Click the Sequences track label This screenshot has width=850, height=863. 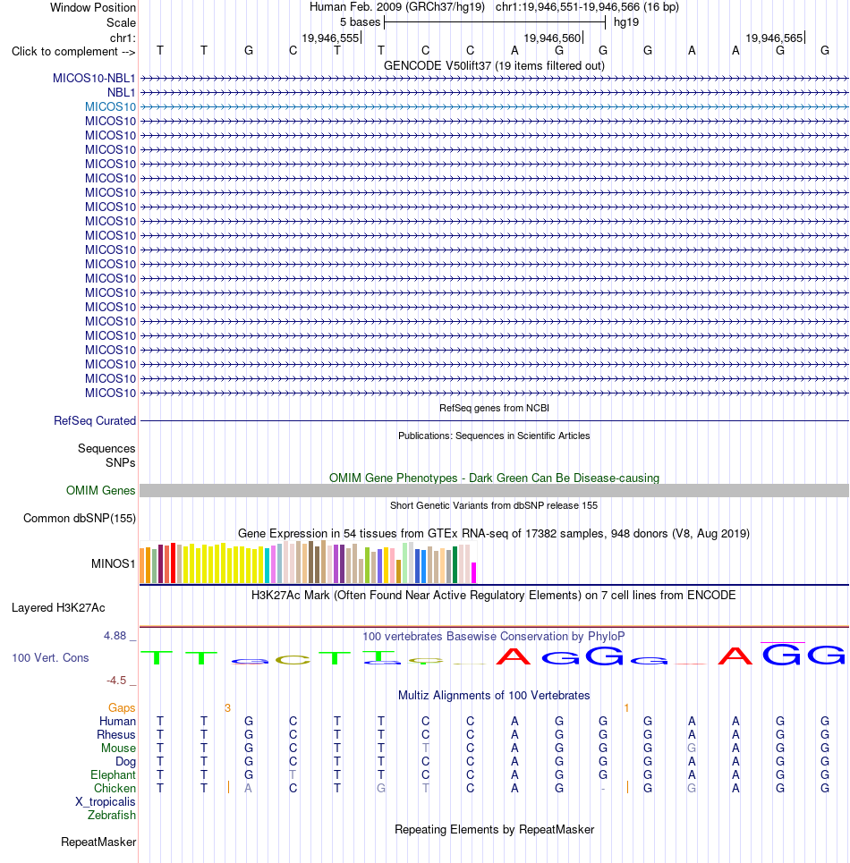(106, 449)
